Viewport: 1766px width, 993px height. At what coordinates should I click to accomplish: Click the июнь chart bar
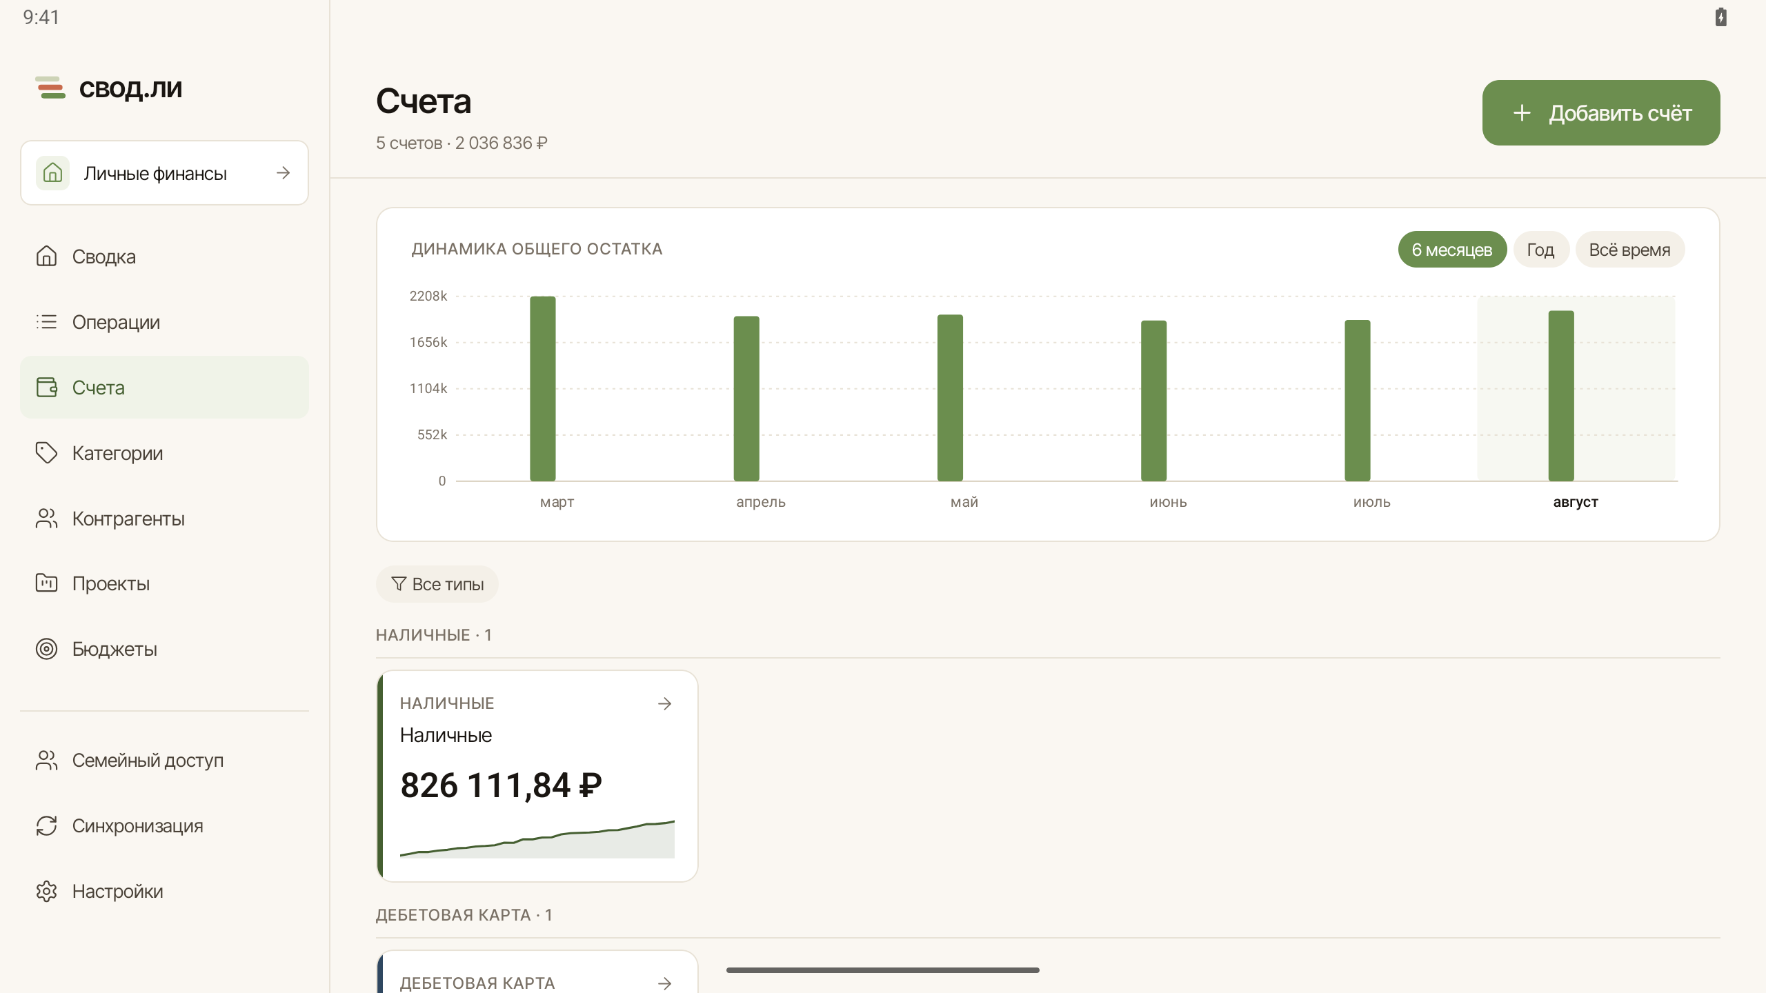[x=1153, y=401]
